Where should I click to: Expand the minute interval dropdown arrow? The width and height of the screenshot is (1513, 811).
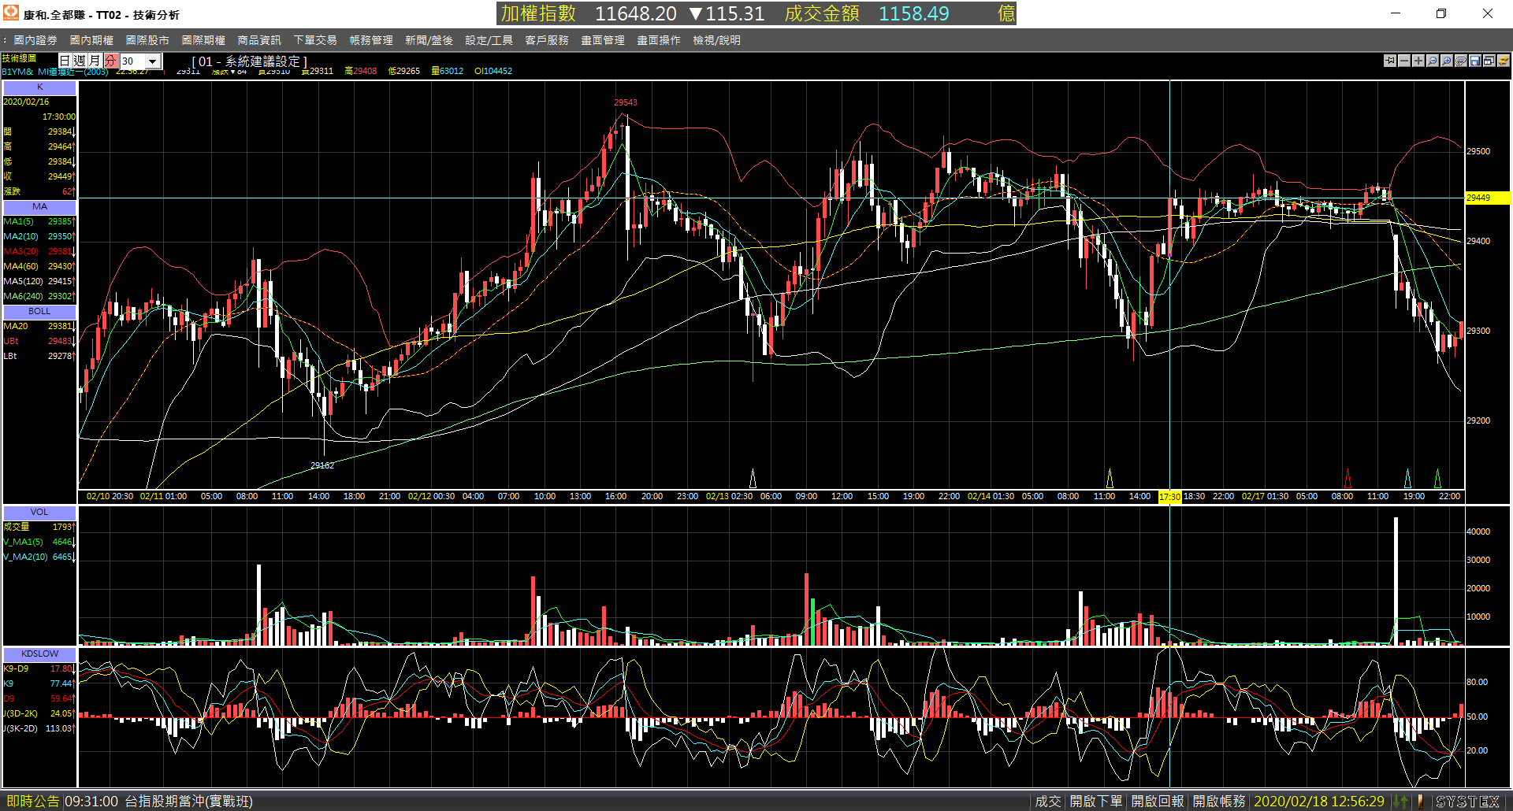click(153, 61)
